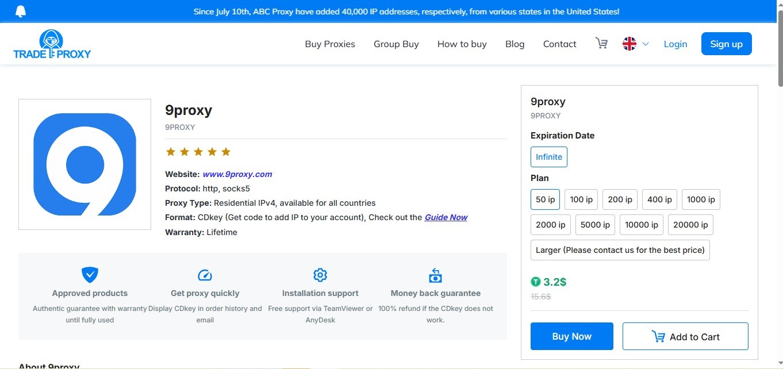This screenshot has height=369, width=783.
Task: Click the Money back guarantee icon
Action: click(x=435, y=275)
